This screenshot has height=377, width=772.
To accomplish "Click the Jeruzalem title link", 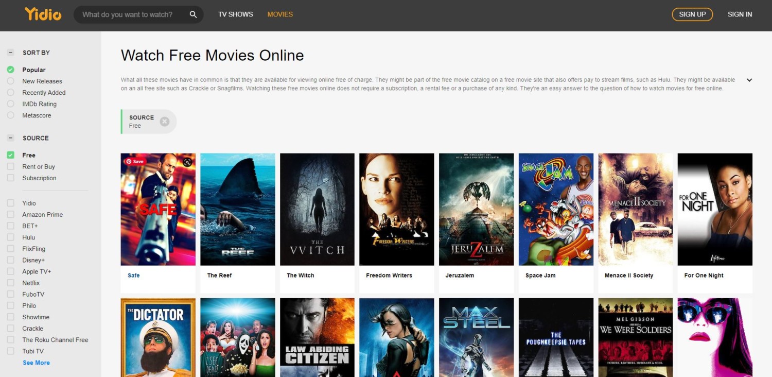I will pos(460,276).
